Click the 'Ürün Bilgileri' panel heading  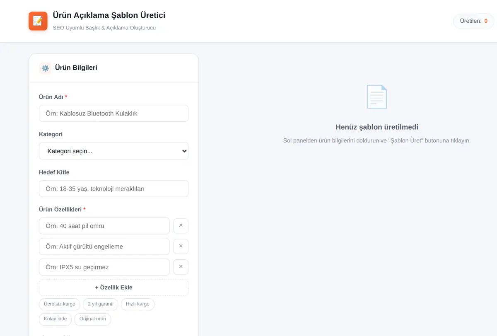tap(76, 68)
